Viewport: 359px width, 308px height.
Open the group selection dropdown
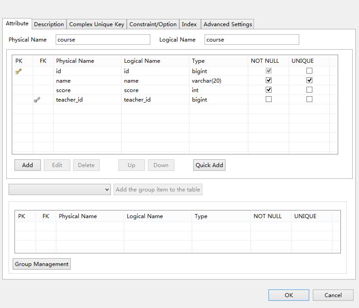pos(59,190)
